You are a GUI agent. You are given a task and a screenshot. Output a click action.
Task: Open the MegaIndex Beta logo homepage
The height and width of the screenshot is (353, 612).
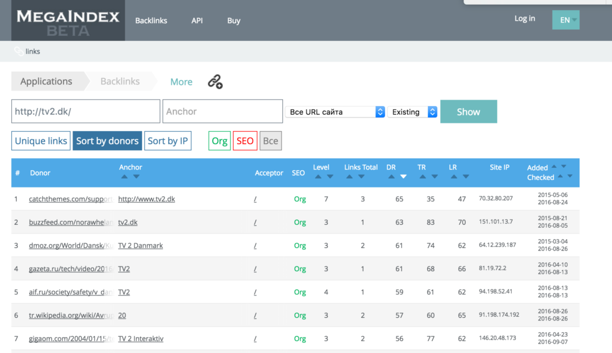coord(68,21)
